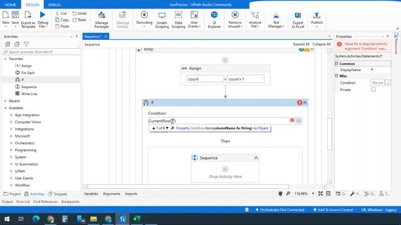401x225 pixels.
Task: Publish the project
Action: tap(316, 19)
